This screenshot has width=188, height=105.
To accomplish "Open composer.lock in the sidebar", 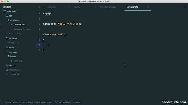I will [14, 74].
